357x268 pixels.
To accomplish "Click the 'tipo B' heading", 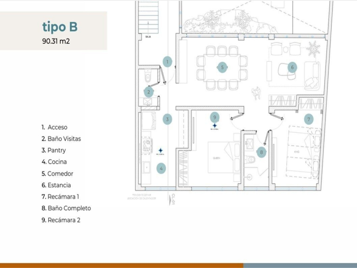I will 60,27.
